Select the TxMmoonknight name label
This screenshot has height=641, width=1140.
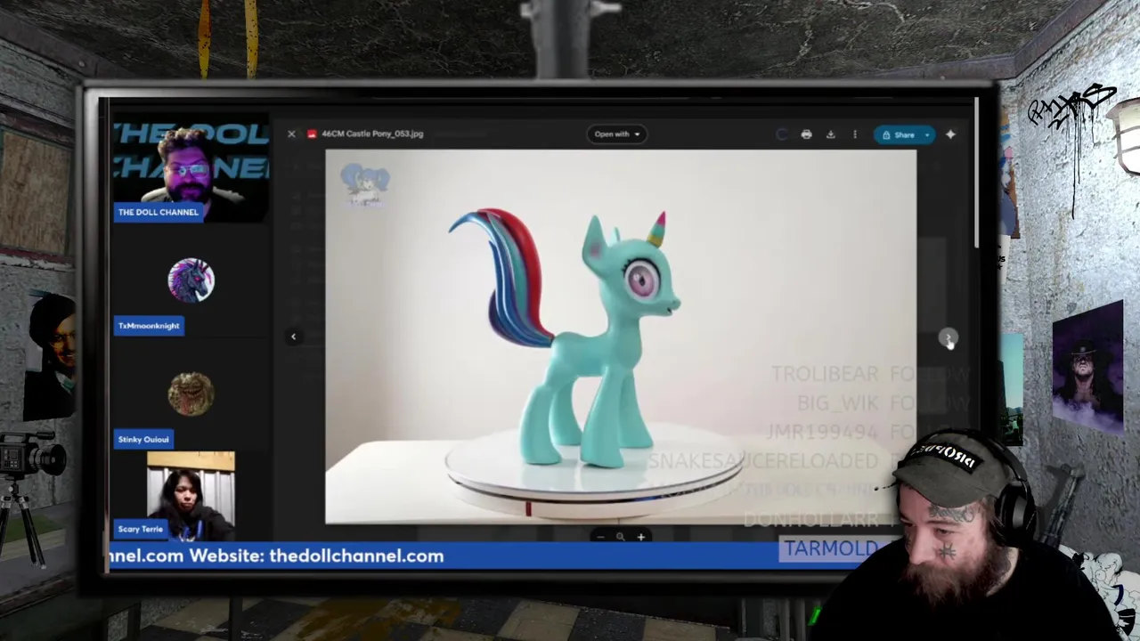point(149,326)
